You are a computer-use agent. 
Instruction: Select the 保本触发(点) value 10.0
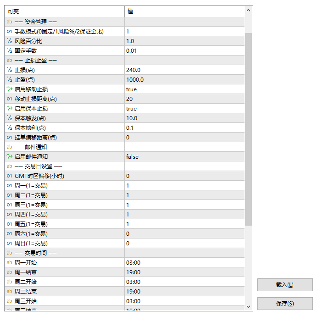132,118
